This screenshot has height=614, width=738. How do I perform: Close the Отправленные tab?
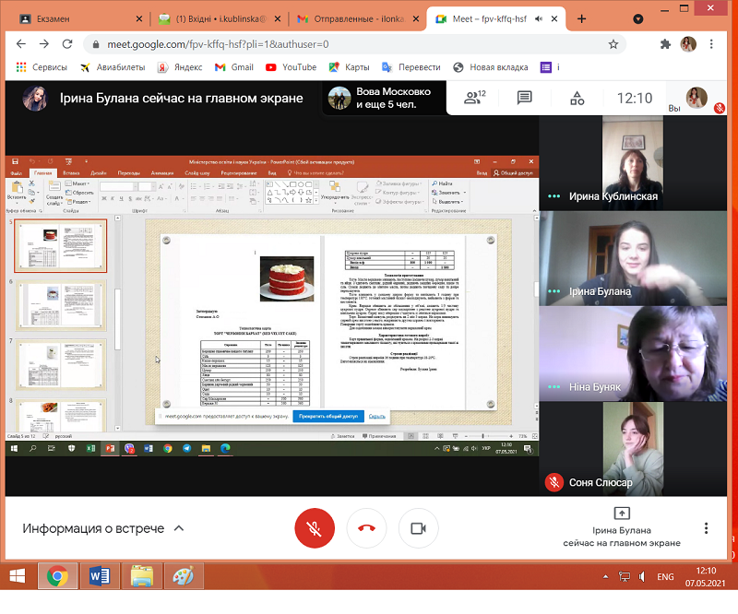click(416, 18)
